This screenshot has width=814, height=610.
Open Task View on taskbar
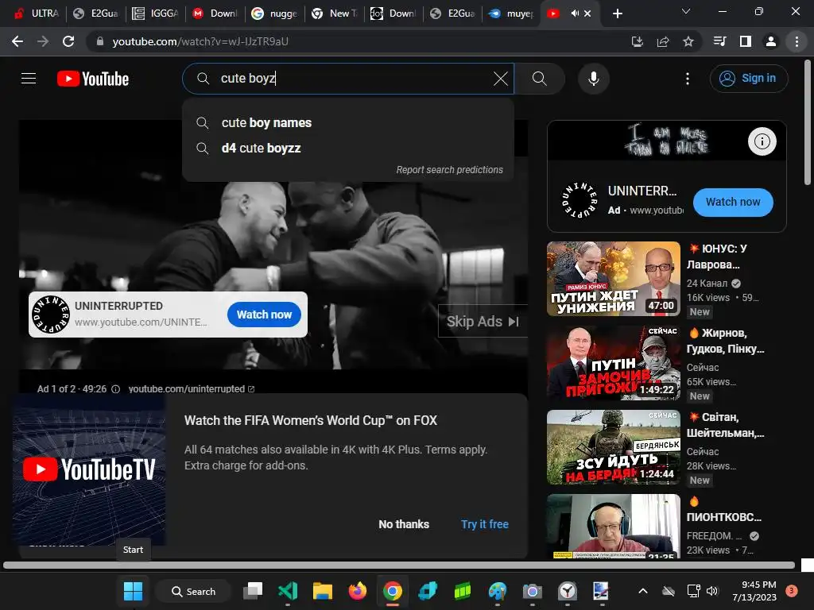(x=253, y=591)
